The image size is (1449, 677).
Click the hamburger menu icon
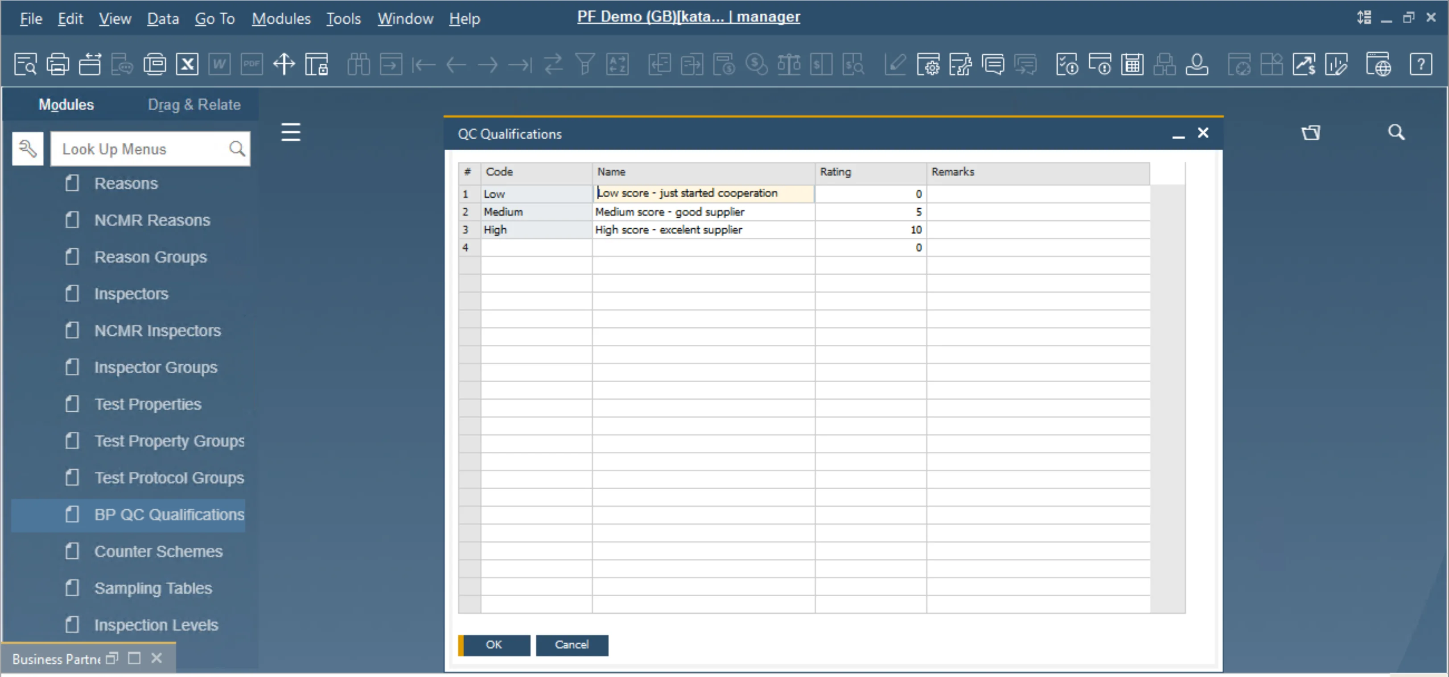click(x=291, y=132)
